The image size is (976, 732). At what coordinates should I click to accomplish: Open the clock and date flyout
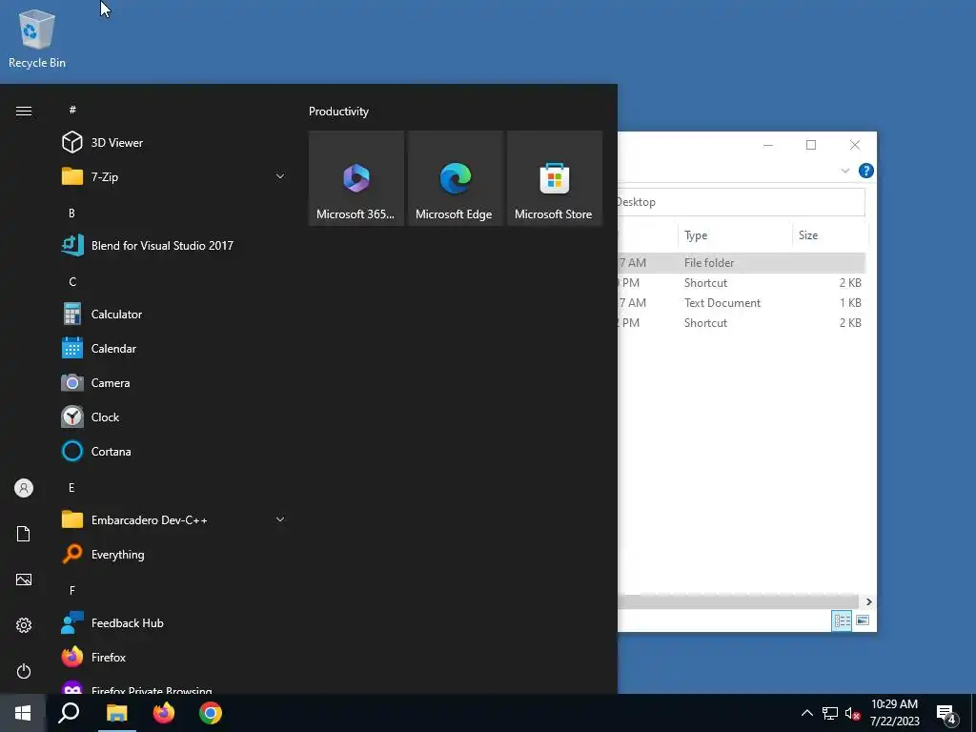coord(894,713)
